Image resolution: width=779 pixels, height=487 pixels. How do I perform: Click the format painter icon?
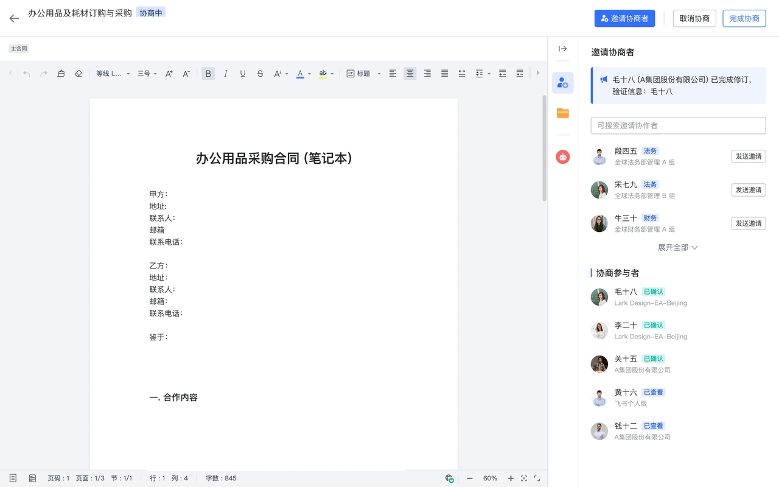pos(61,74)
